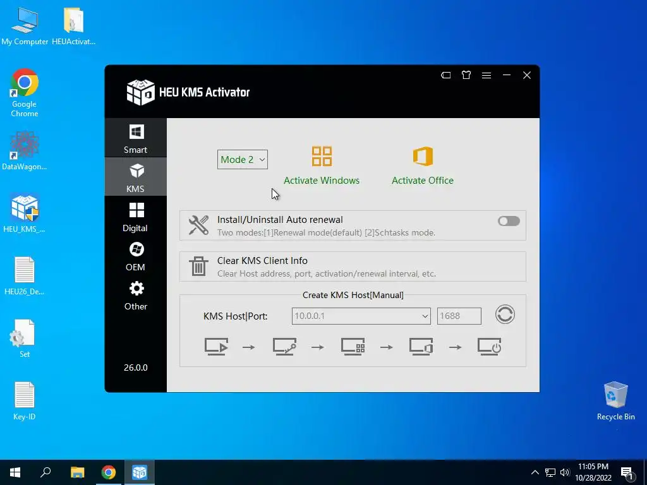Click the Activate Windows text link
Viewport: 647px width, 485px height.
click(322, 180)
